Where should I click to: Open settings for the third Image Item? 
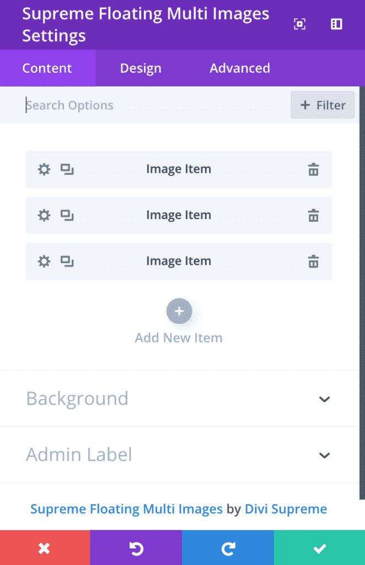(44, 261)
